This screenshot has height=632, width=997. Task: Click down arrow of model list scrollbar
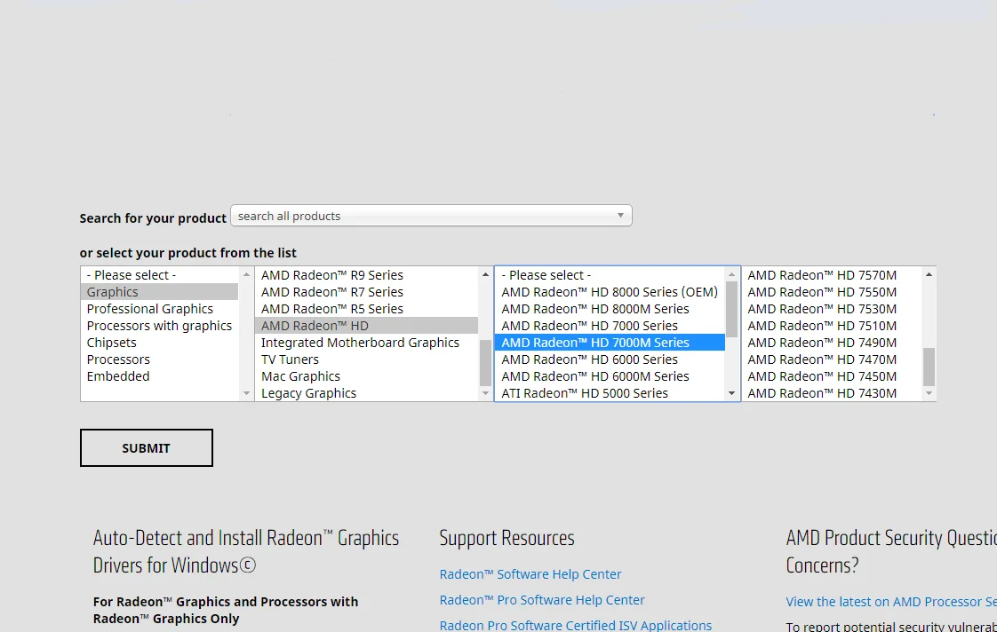pos(929,394)
